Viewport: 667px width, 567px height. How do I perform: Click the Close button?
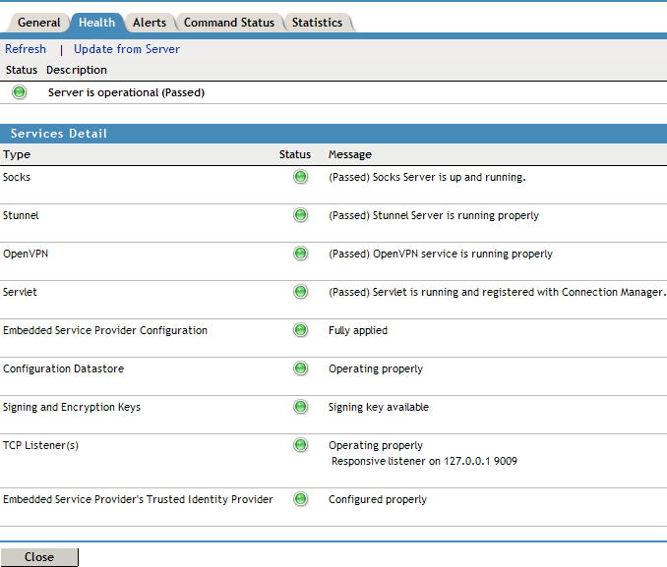point(39,557)
